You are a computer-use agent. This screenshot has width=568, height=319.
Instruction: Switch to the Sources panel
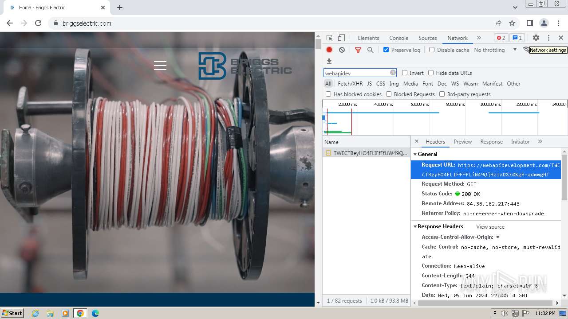(x=428, y=38)
